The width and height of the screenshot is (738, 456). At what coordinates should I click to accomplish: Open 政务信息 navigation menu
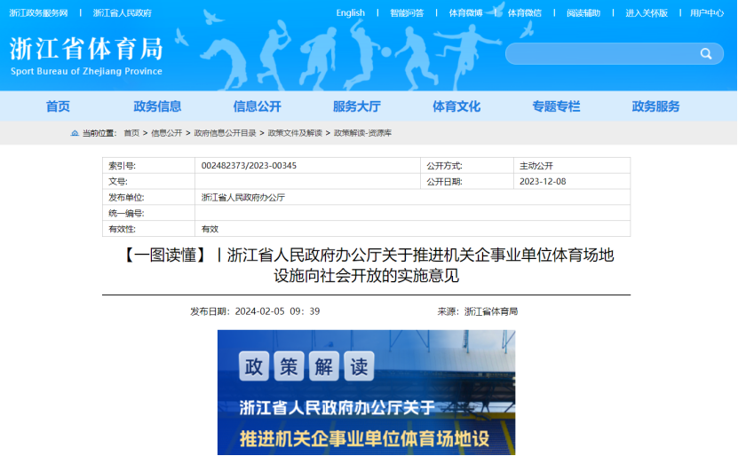point(157,106)
